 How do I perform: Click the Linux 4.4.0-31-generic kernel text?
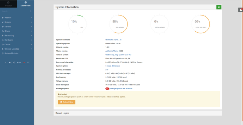click(x=118, y=59)
